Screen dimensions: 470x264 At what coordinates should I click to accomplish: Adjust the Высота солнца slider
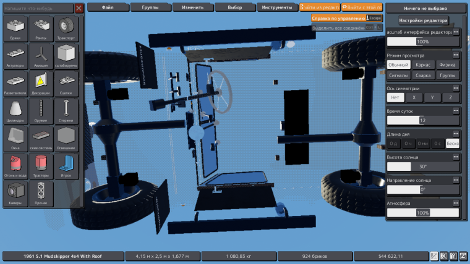pos(423,167)
